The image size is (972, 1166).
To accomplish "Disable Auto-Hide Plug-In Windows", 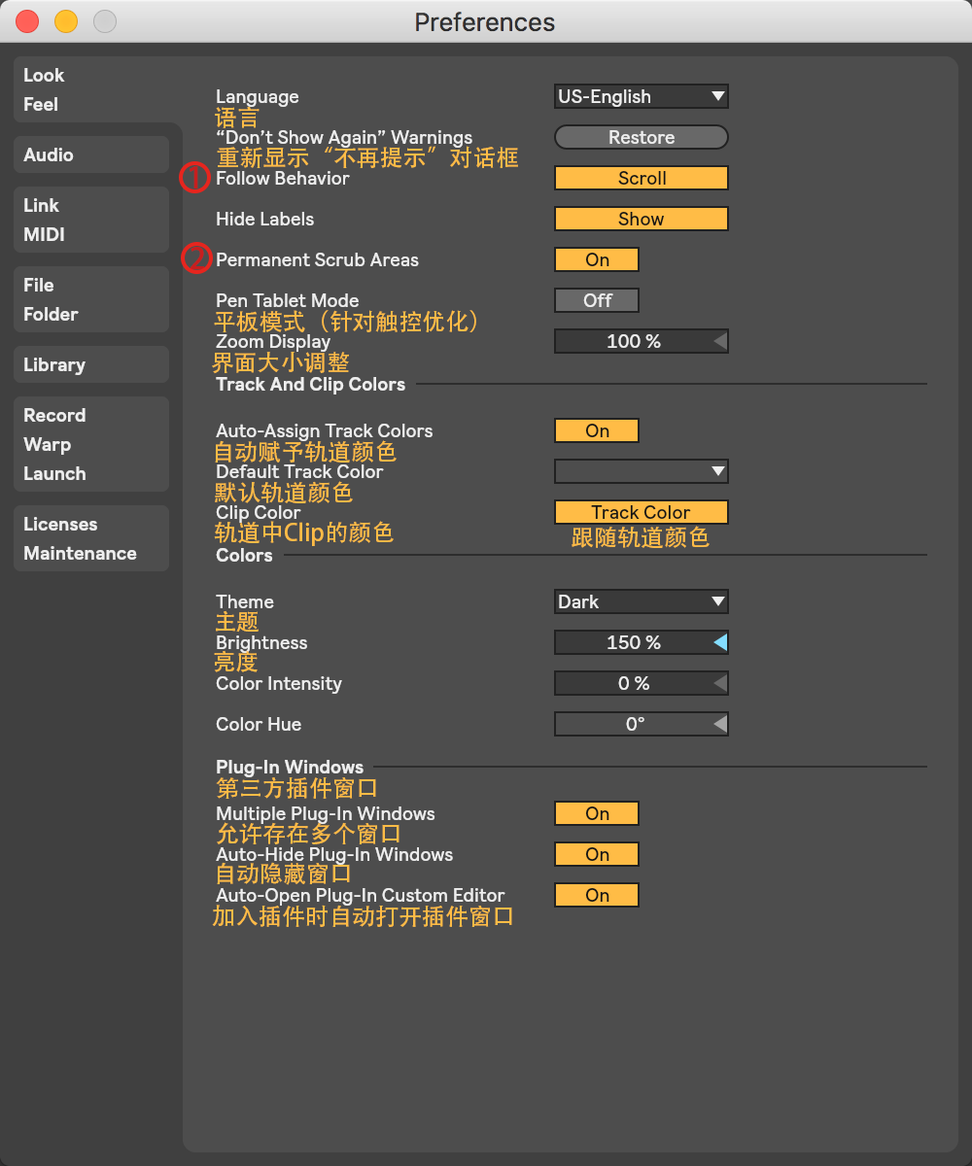I will [x=596, y=854].
